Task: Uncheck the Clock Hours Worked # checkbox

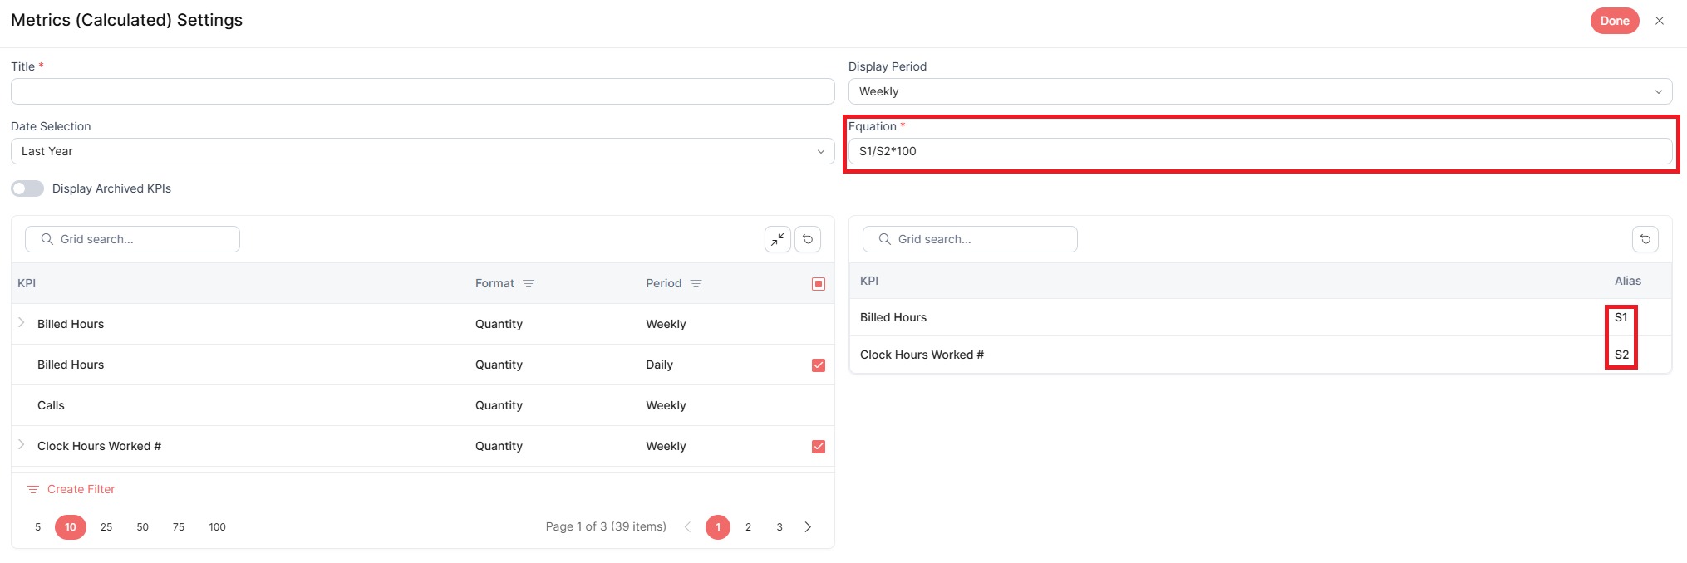Action: coord(819,447)
